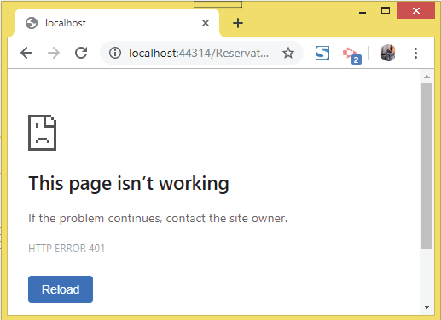
Task: Open Chrome's three-dot menu
Action: (x=415, y=53)
